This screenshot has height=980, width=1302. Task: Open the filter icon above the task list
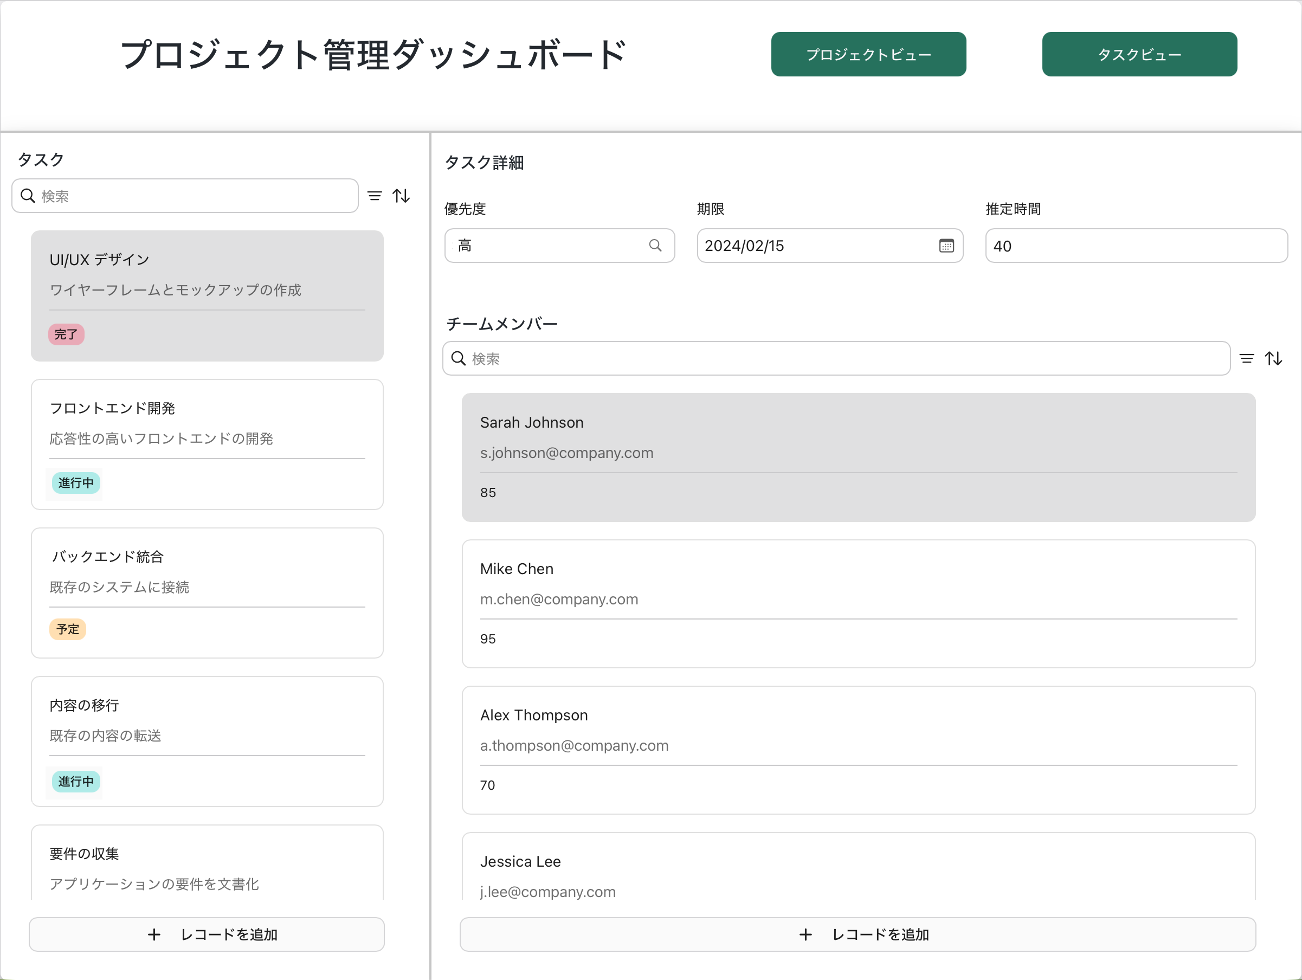coord(375,196)
